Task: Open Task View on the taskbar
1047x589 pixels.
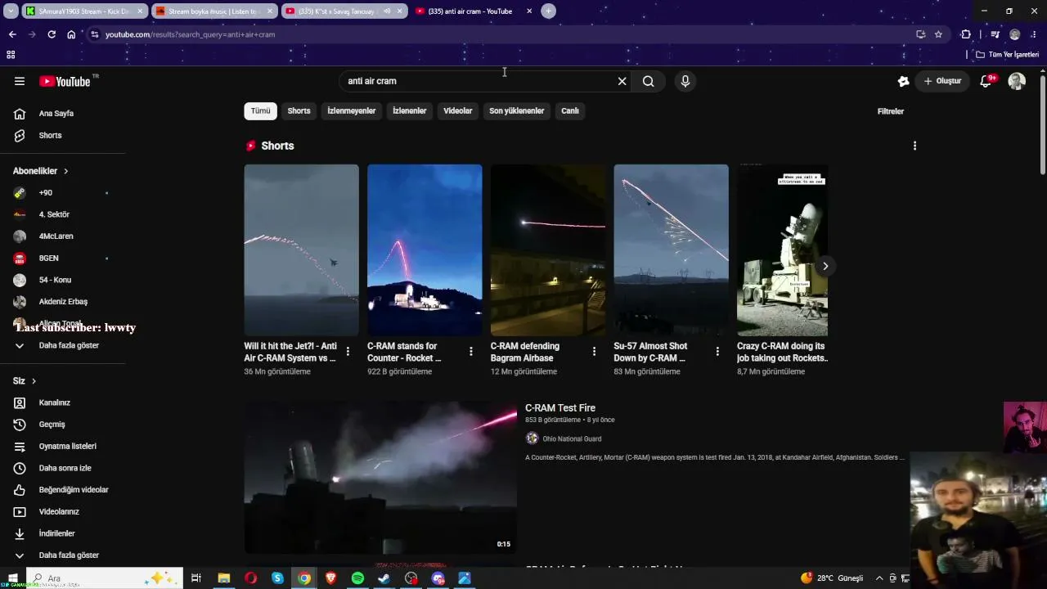Action: click(196, 578)
